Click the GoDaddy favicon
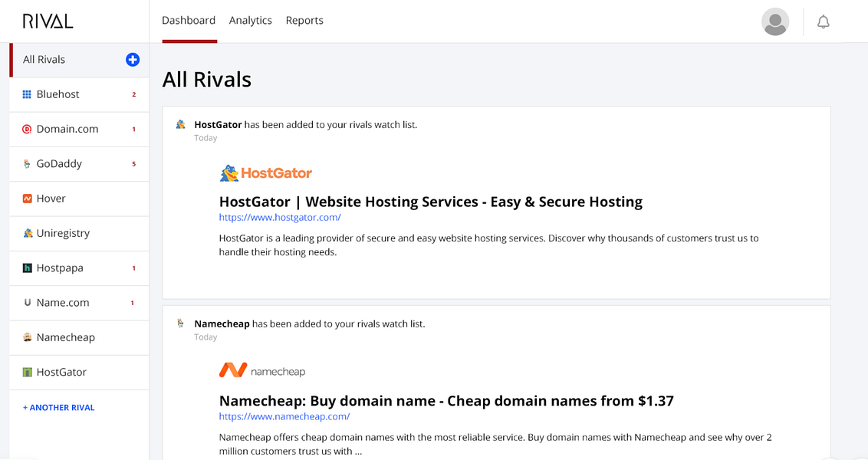Screen dimensions: 868x460 click(27, 164)
